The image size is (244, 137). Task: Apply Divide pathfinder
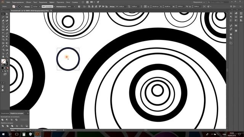pos(3,126)
